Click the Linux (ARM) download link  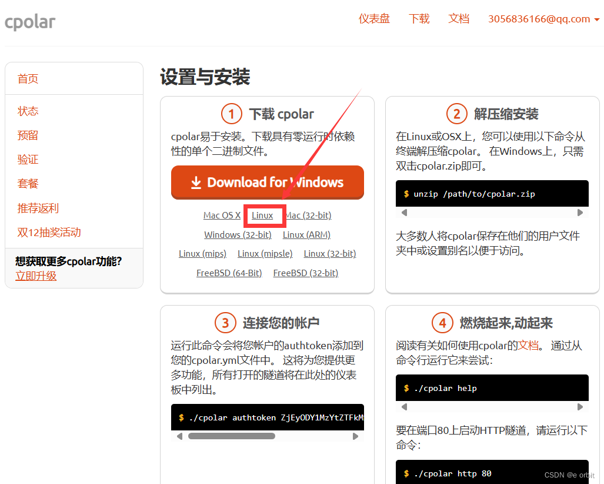306,234
